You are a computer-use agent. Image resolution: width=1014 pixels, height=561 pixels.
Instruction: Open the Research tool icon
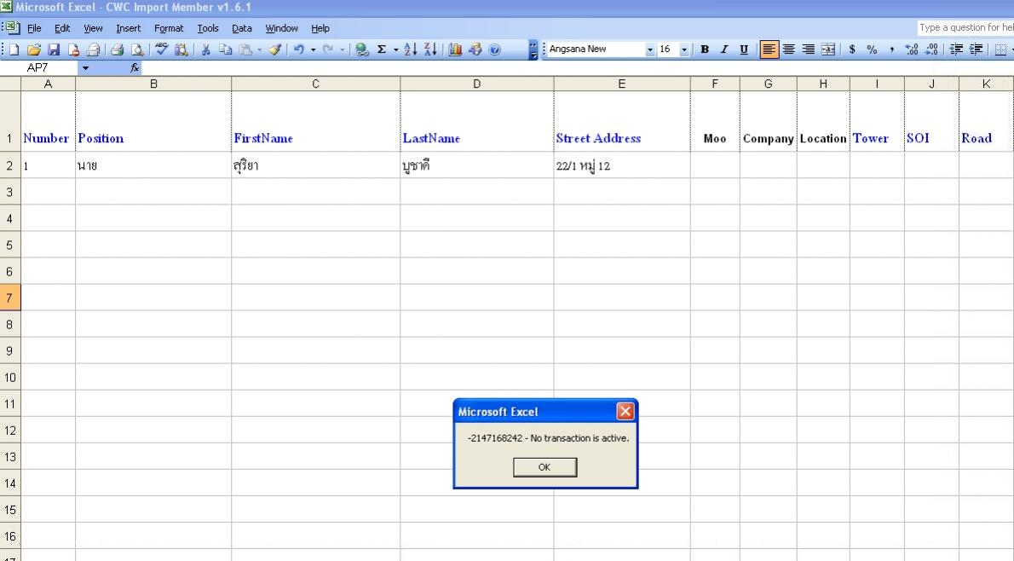tap(181, 49)
